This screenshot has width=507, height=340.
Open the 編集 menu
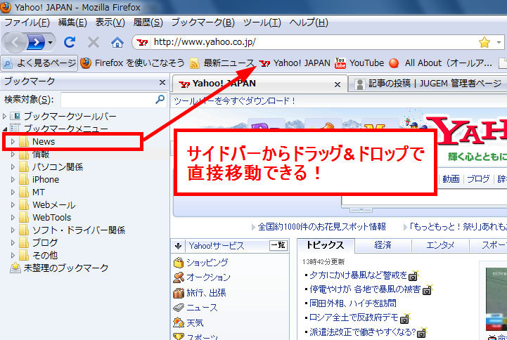point(72,22)
